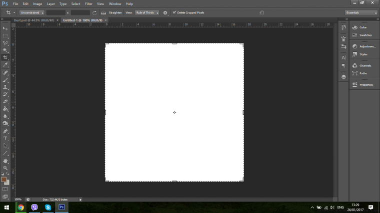Select the Zoom tool
Viewport: 380px width, 213px height.
click(x=5, y=168)
